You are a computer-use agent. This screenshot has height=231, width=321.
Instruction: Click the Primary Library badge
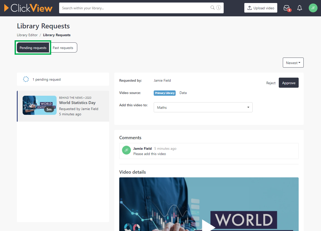165,93
